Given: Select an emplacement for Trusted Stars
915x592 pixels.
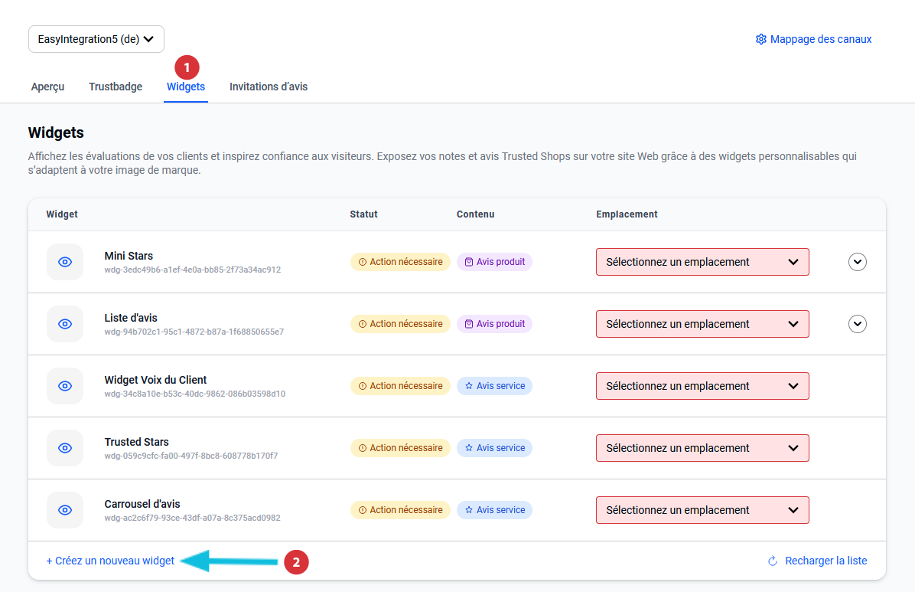Looking at the screenshot, I should 702,448.
